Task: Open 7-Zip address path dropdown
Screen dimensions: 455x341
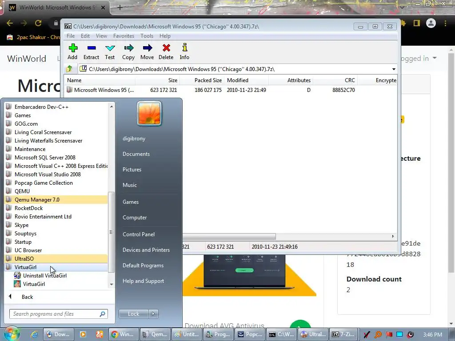Action: [394, 69]
